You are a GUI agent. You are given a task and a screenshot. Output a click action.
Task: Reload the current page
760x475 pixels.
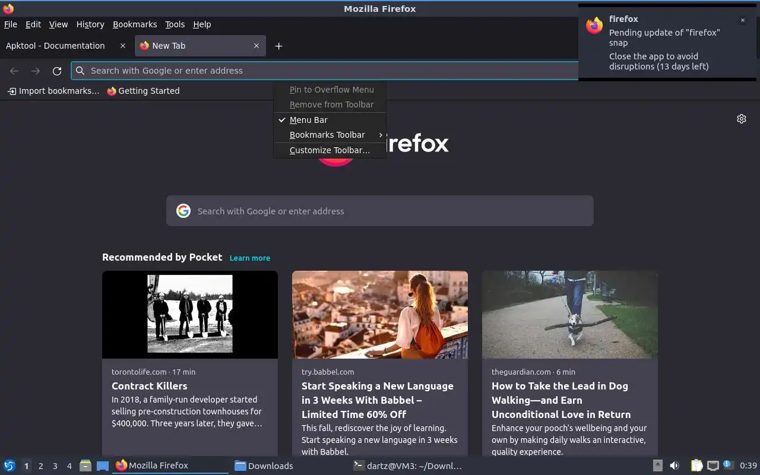57,71
